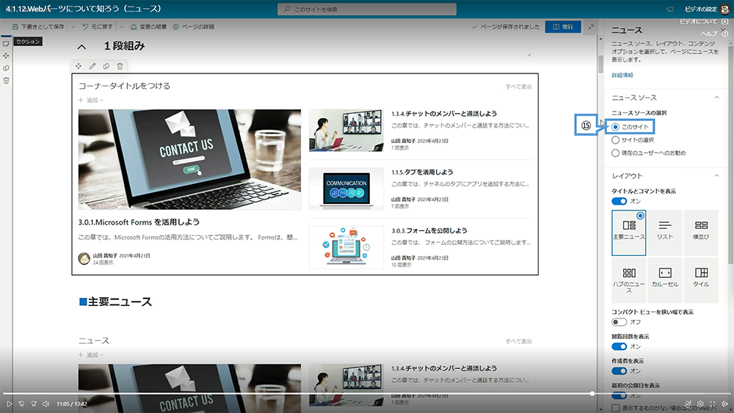The image size is (734, 413).
Task: Click the COMMUNICATION laptop thumbnail
Action: (x=346, y=189)
